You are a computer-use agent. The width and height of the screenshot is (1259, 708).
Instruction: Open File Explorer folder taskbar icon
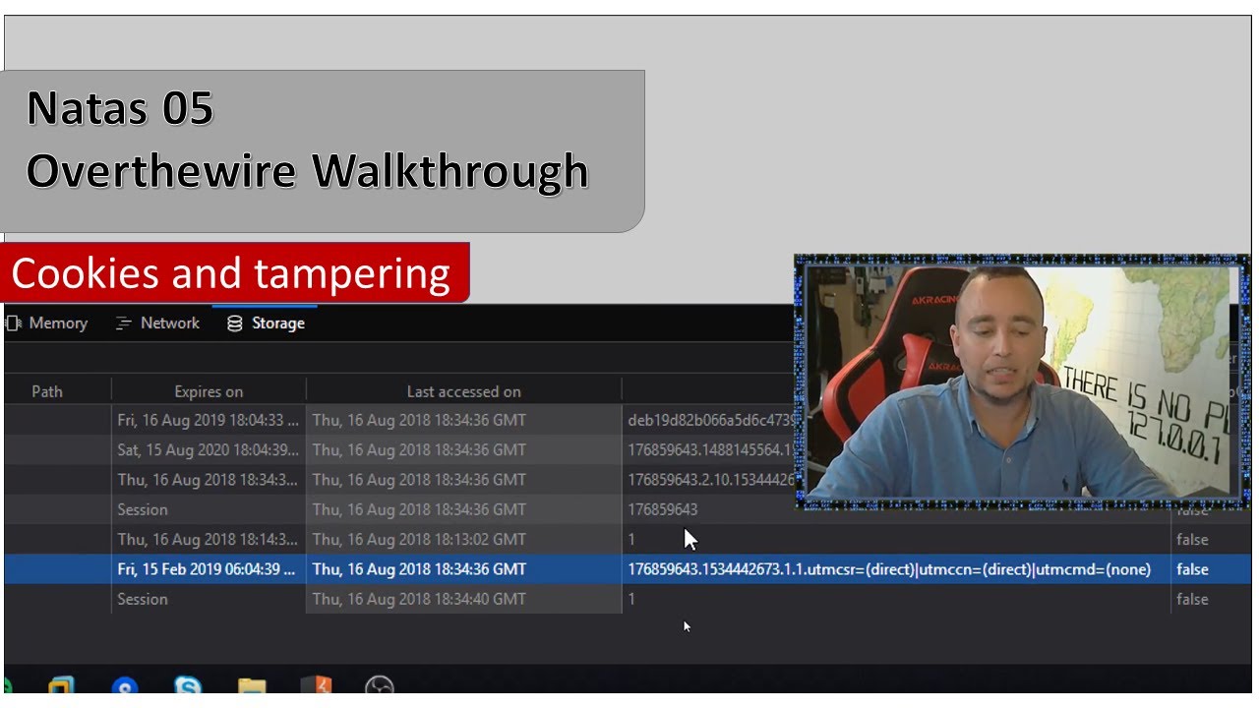tap(252, 687)
